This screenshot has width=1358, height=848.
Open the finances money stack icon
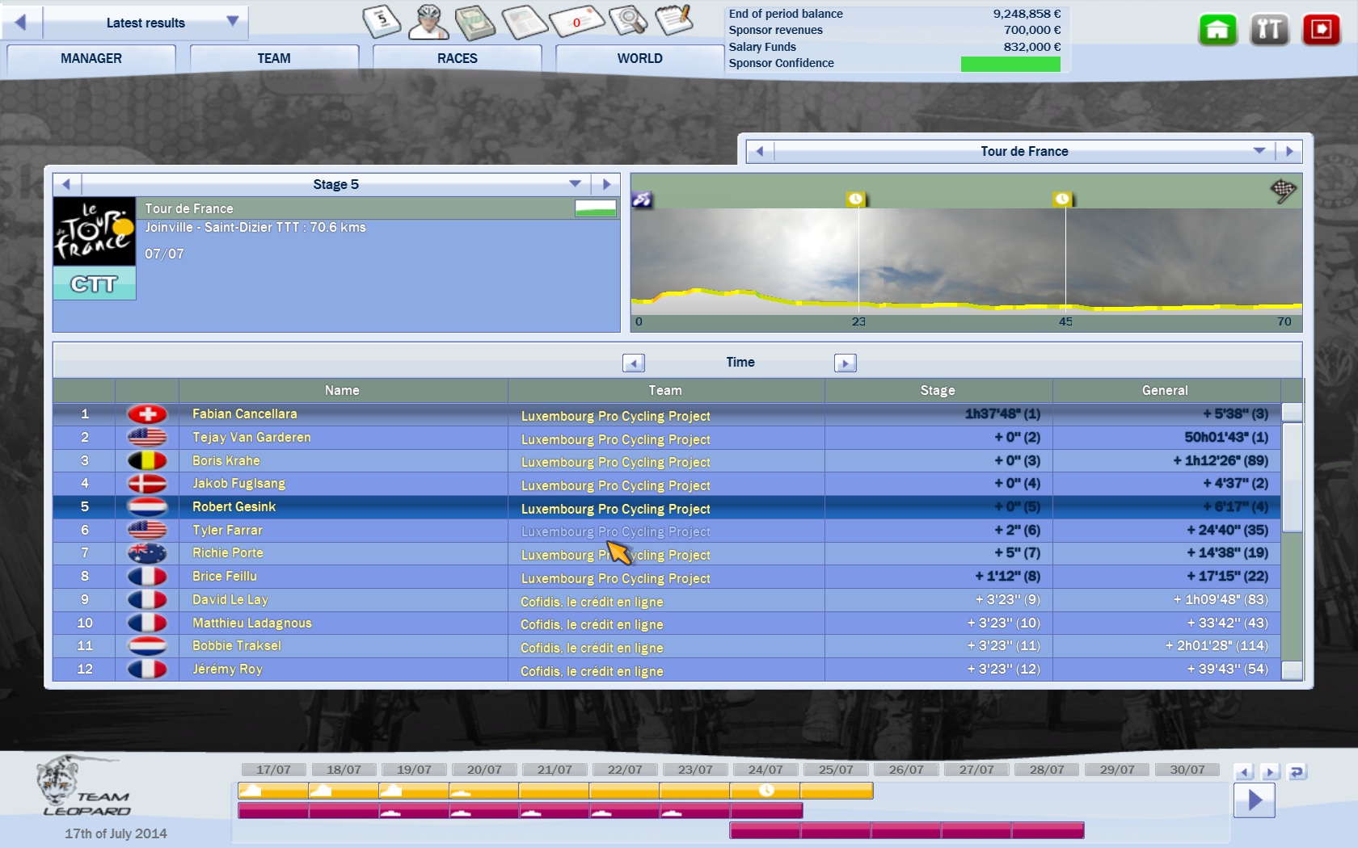[475, 22]
